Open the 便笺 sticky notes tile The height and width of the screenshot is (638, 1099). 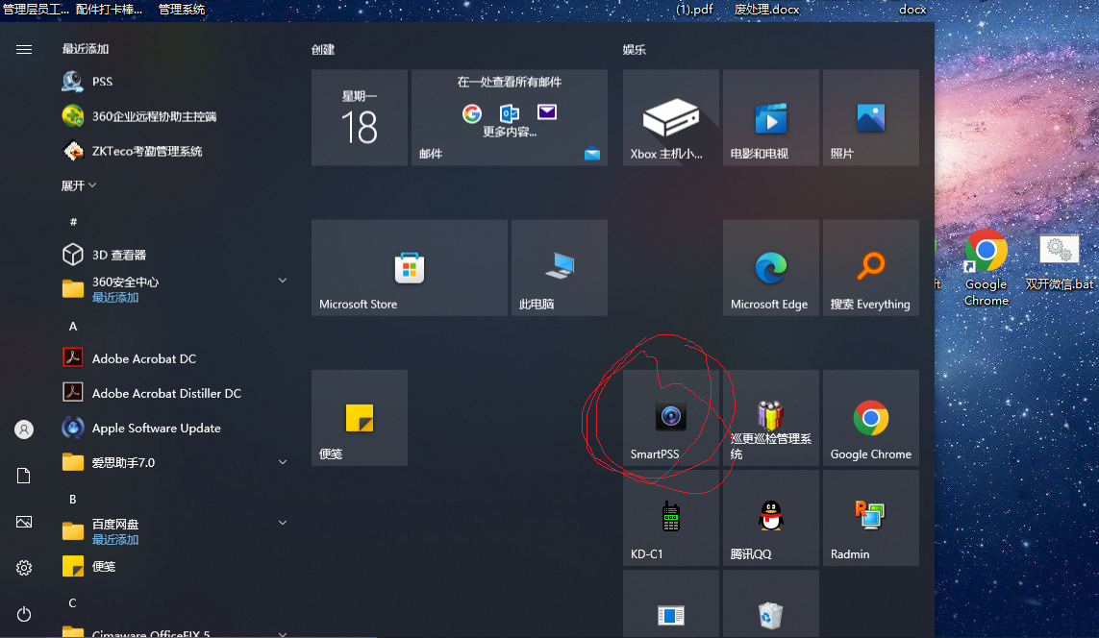360,418
